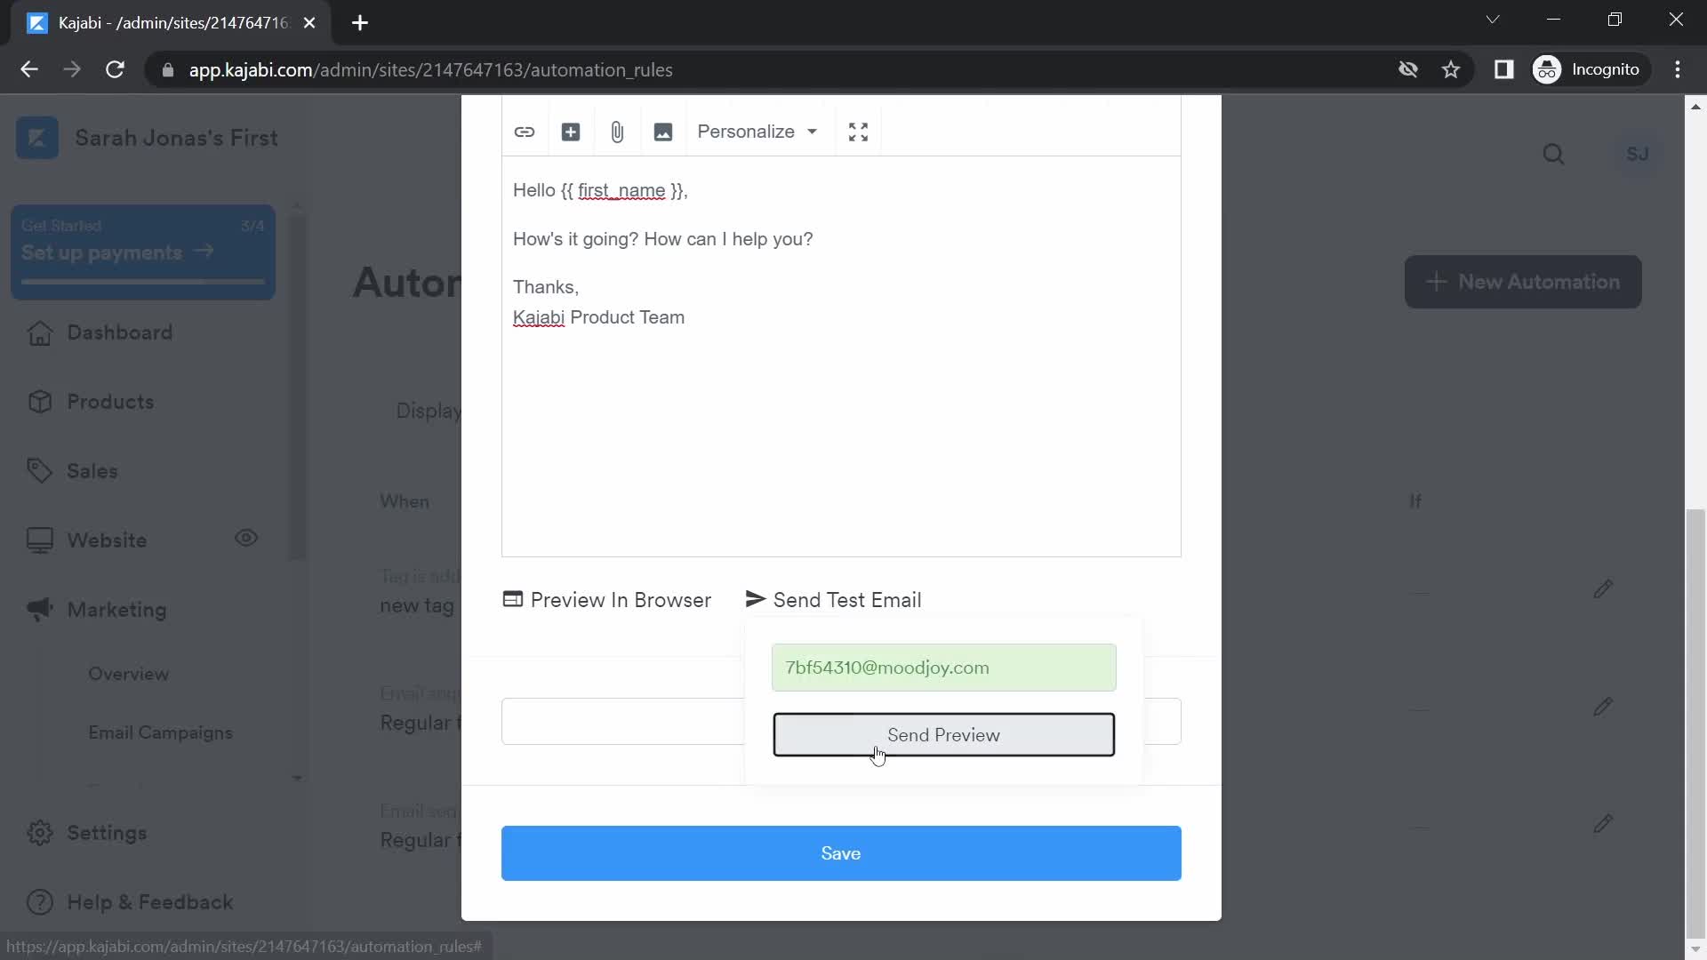Image resolution: width=1707 pixels, height=960 pixels.
Task: Click inside the email body editor
Action: coord(840,356)
